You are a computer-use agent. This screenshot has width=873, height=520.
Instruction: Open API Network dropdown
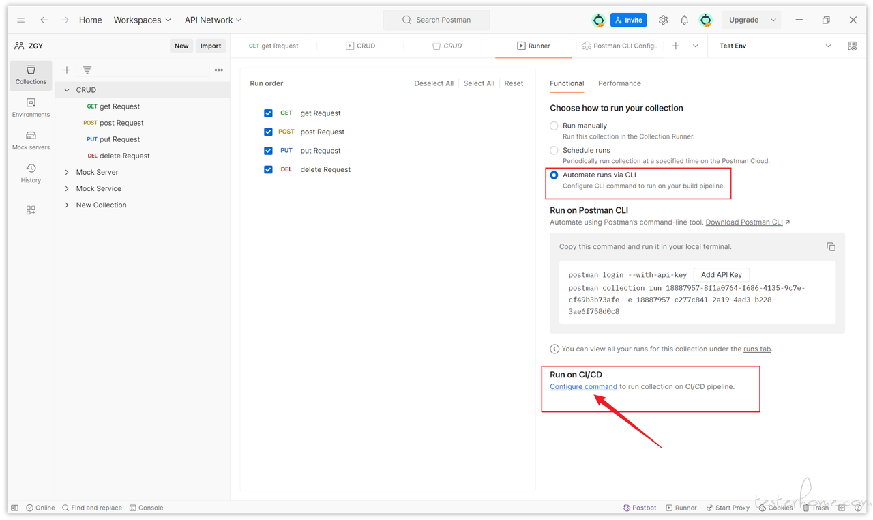click(213, 20)
